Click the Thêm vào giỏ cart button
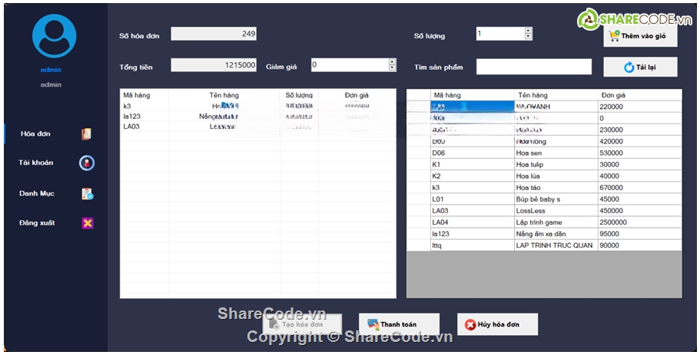Viewport: 700px width, 355px height. point(640,35)
